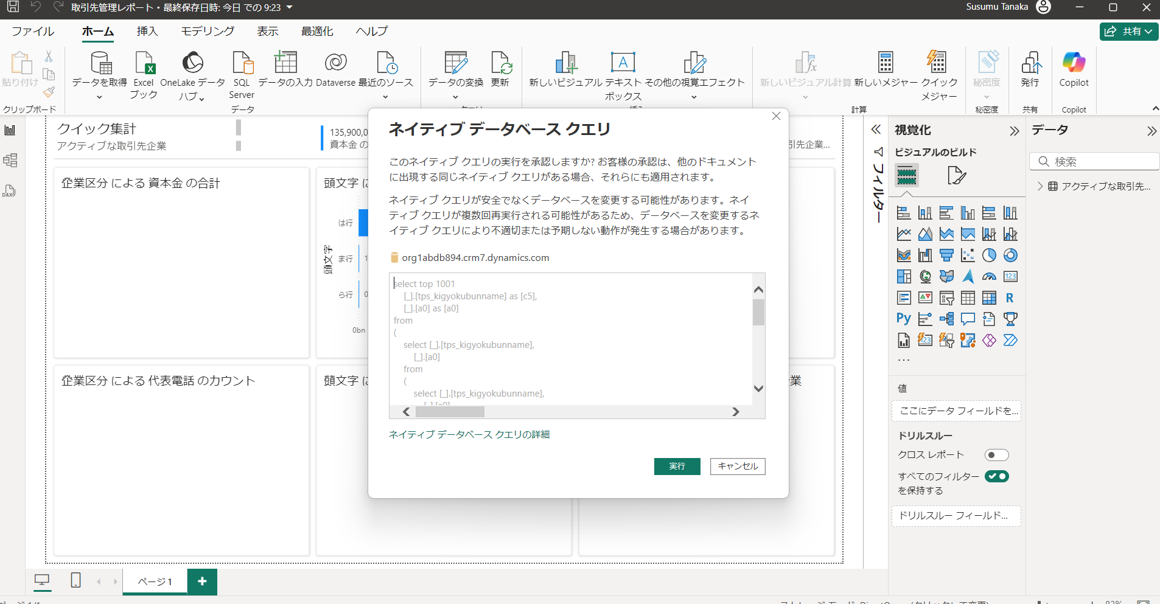1160x604 pixels.
Task: Switch to the 最適化 ribbon tab
Action: (317, 31)
